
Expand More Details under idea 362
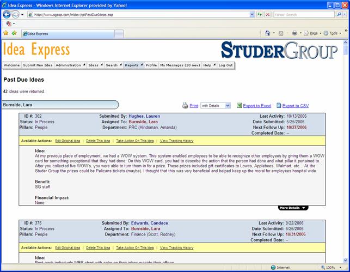coord(293,208)
